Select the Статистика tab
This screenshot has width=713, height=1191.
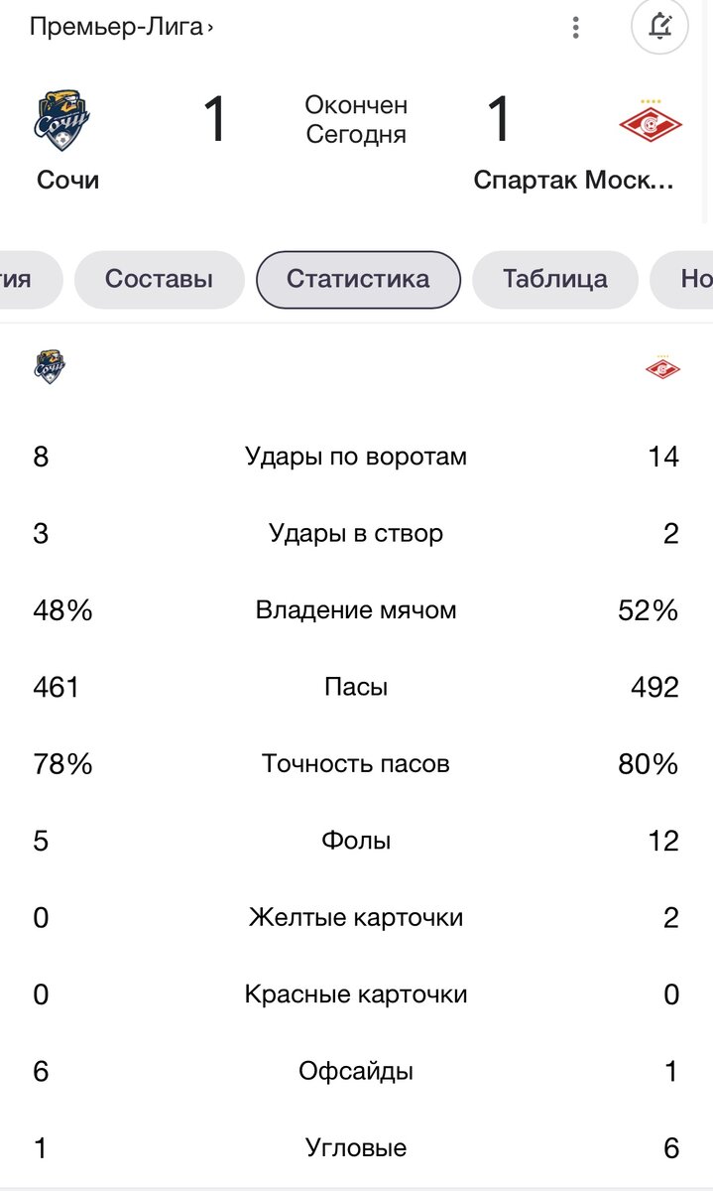[358, 279]
